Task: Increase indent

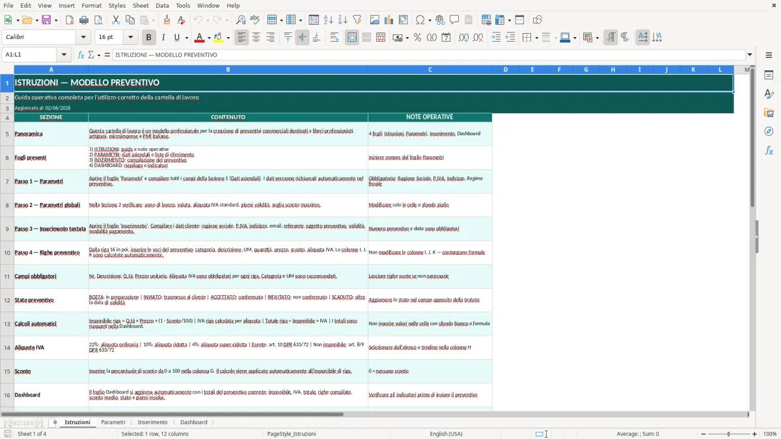Action: pyautogui.click(x=496, y=38)
